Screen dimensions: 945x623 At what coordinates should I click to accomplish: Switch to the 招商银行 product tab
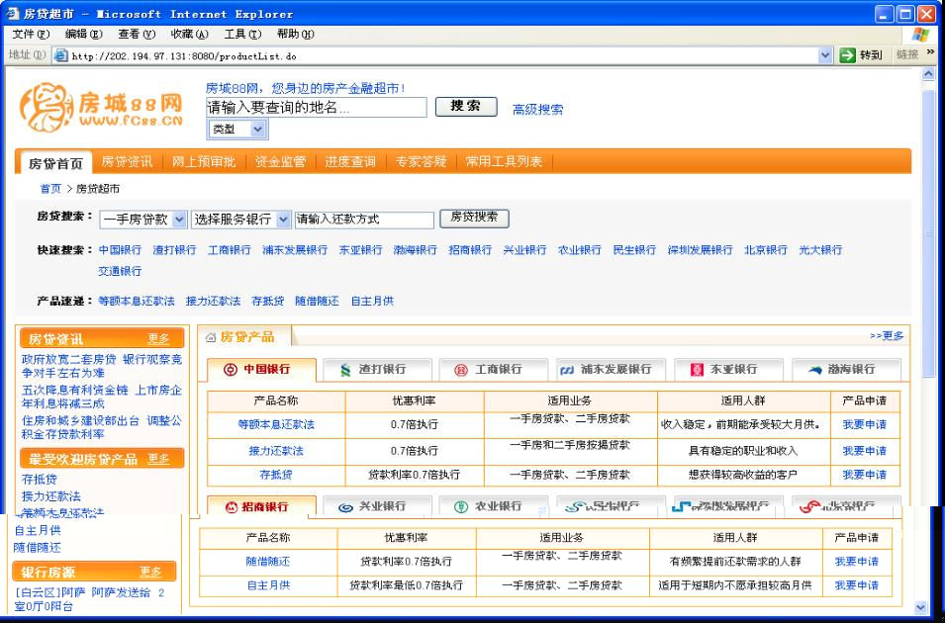point(261,506)
